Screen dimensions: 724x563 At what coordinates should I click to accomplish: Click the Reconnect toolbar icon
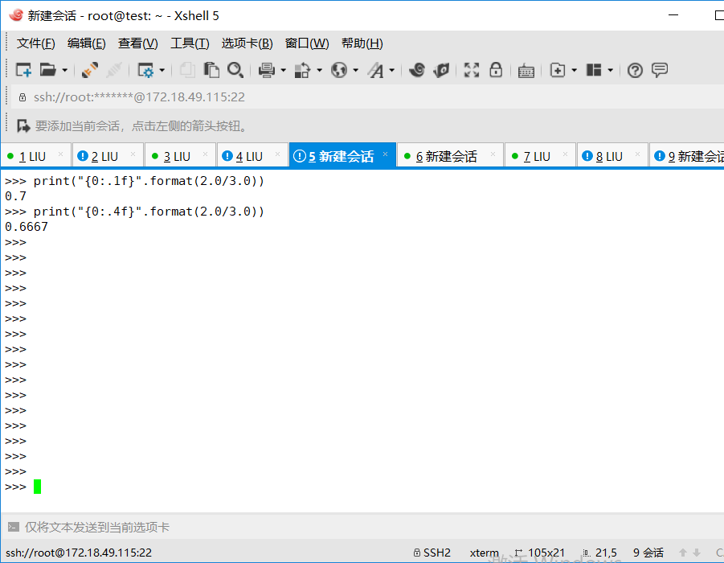coord(89,70)
